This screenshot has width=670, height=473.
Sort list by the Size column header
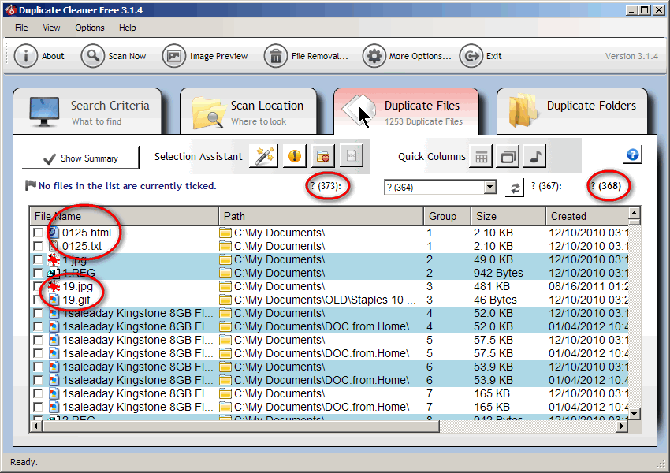click(x=508, y=216)
